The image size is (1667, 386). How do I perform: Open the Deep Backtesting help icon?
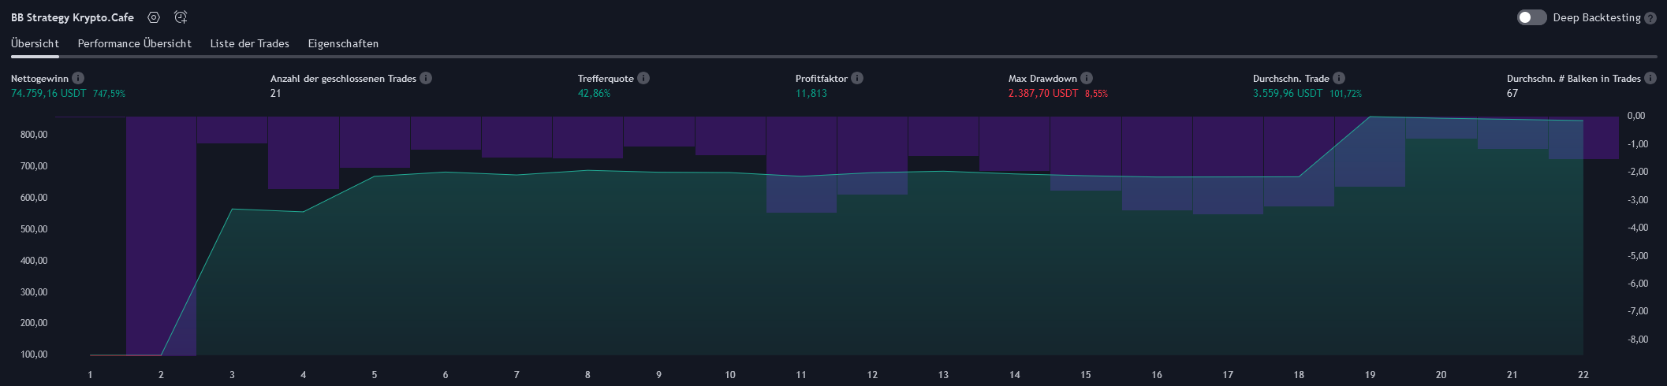click(1650, 18)
